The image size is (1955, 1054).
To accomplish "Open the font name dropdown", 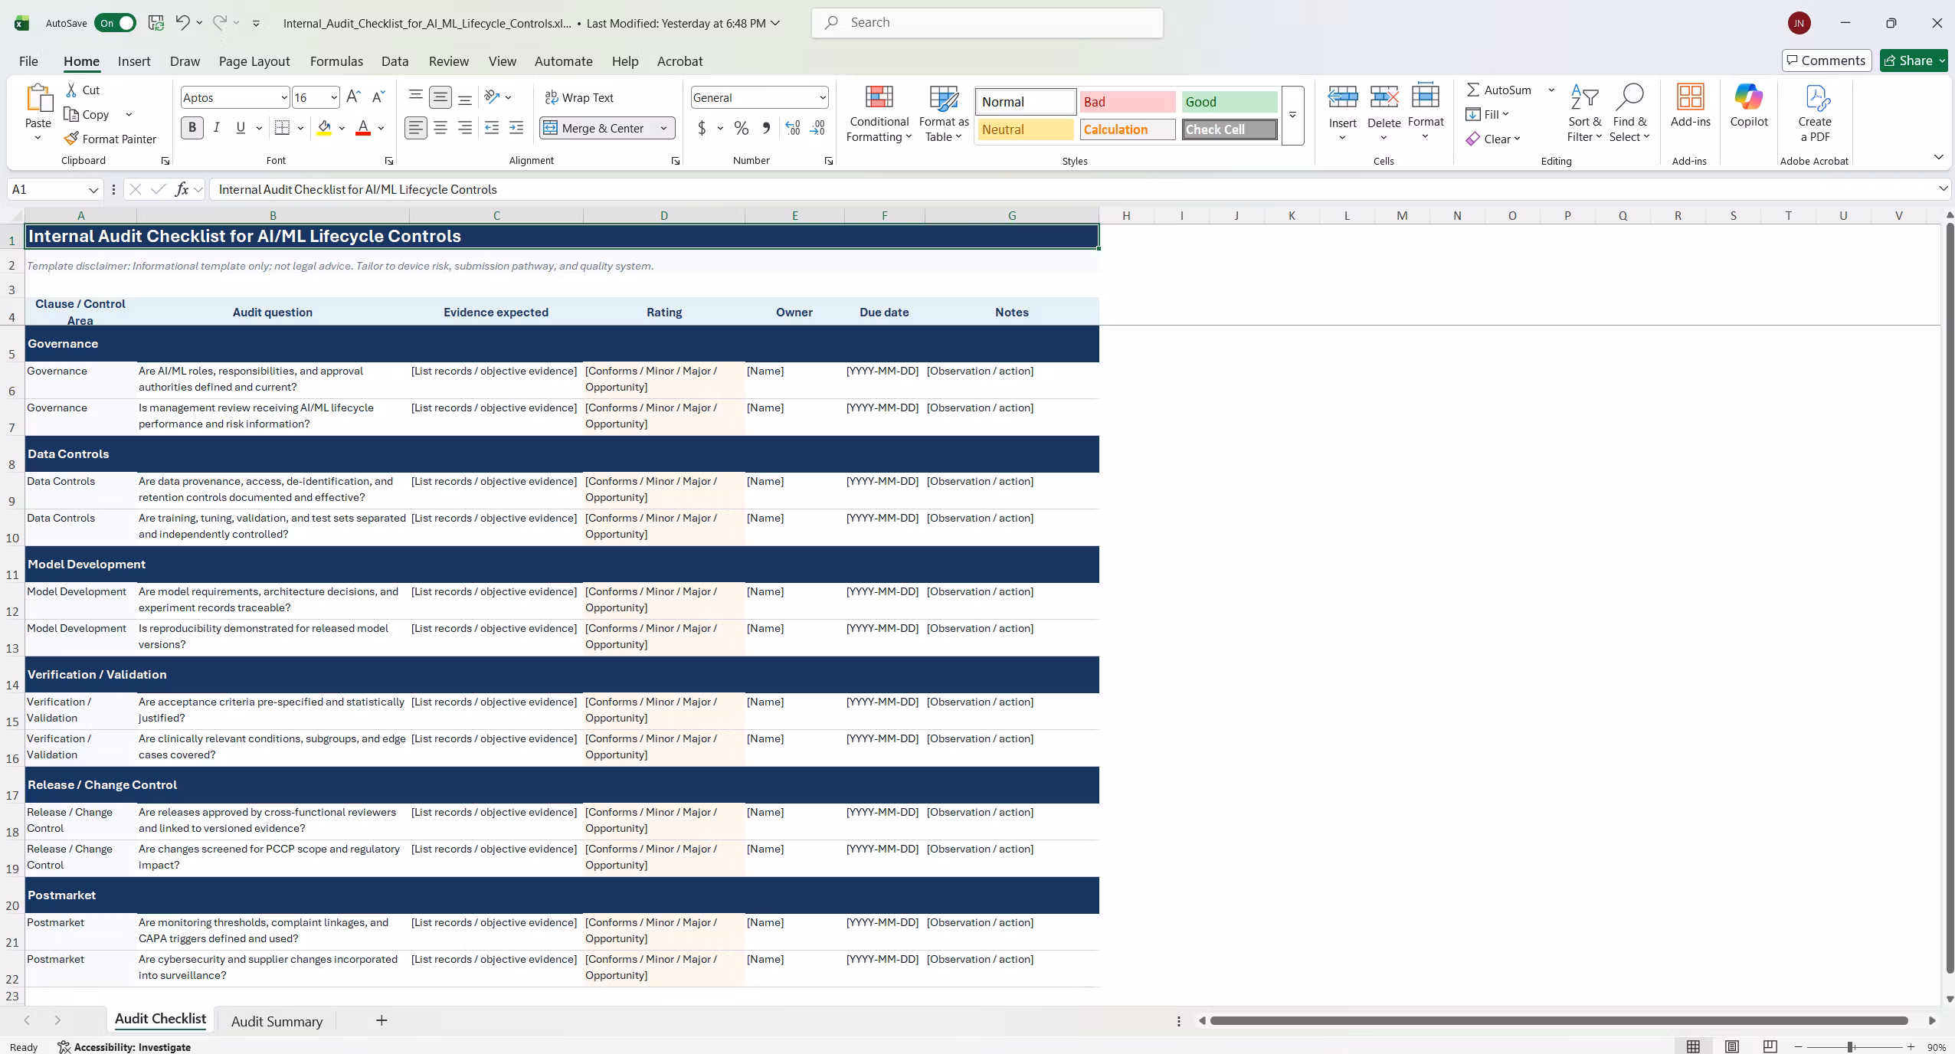I will coord(284,97).
